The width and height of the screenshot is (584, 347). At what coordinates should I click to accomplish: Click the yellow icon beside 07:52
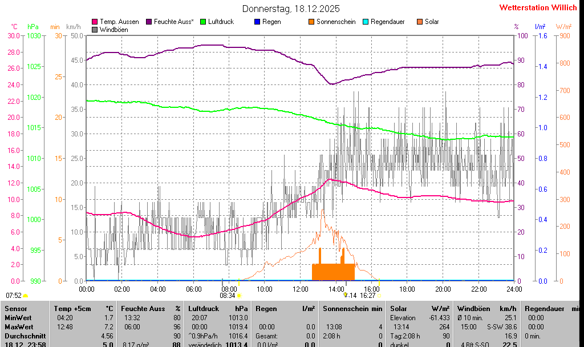tap(26, 296)
